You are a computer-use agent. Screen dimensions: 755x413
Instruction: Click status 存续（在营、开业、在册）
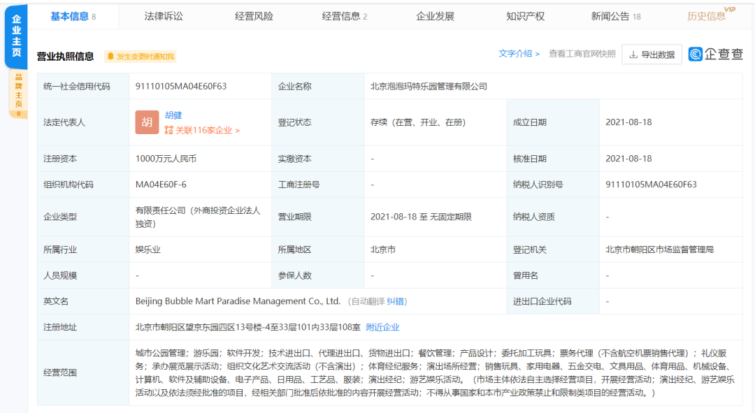click(417, 122)
